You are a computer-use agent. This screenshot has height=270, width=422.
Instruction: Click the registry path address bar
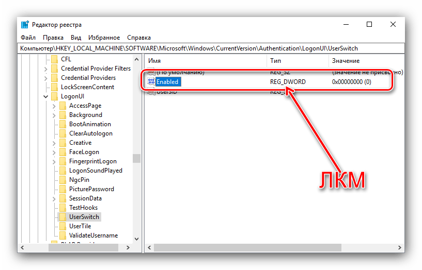coord(211,48)
